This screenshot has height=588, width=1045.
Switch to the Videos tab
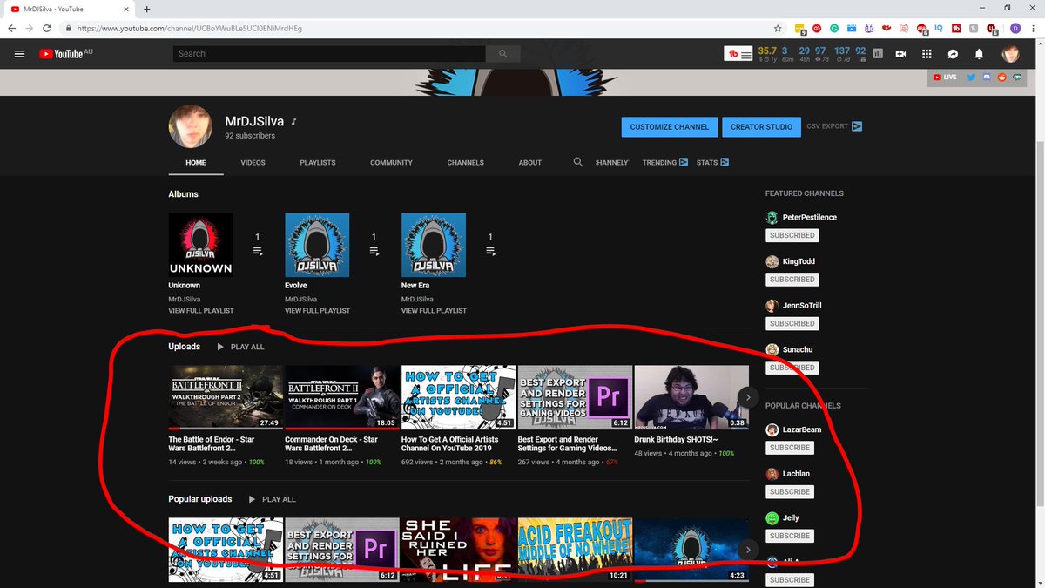click(x=253, y=163)
